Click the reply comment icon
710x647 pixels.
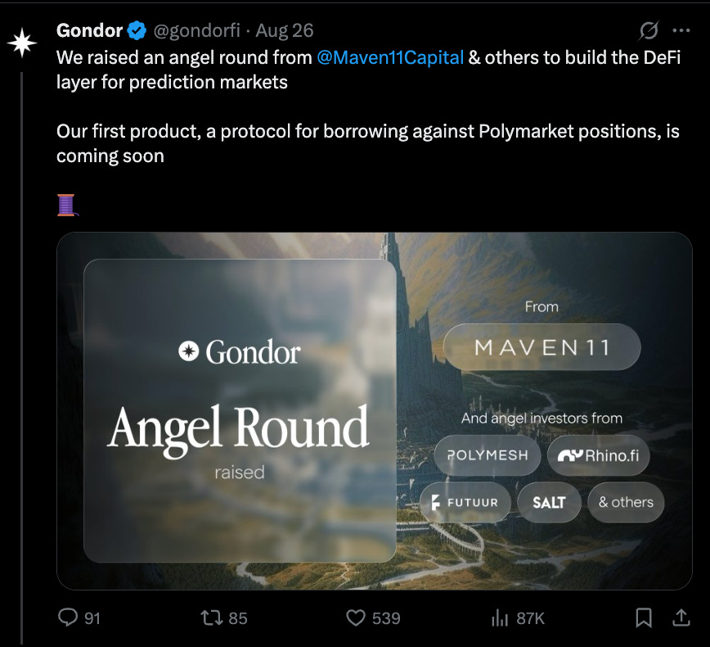point(68,618)
